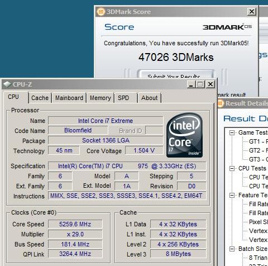Minimize the CPU-Z window
Viewport: 268px width, 266px height.
pyautogui.click(x=191, y=84)
